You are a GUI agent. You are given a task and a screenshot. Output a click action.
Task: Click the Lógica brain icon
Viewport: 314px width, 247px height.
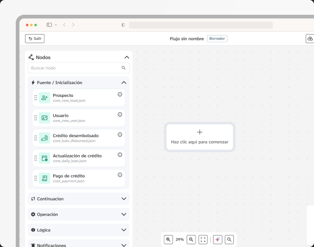(x=33, y=230)
